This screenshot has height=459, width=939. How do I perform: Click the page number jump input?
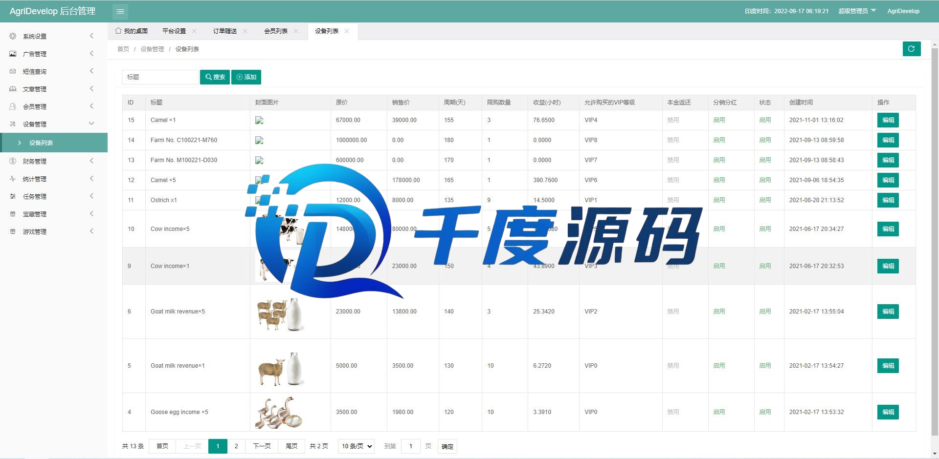point(411,446)
